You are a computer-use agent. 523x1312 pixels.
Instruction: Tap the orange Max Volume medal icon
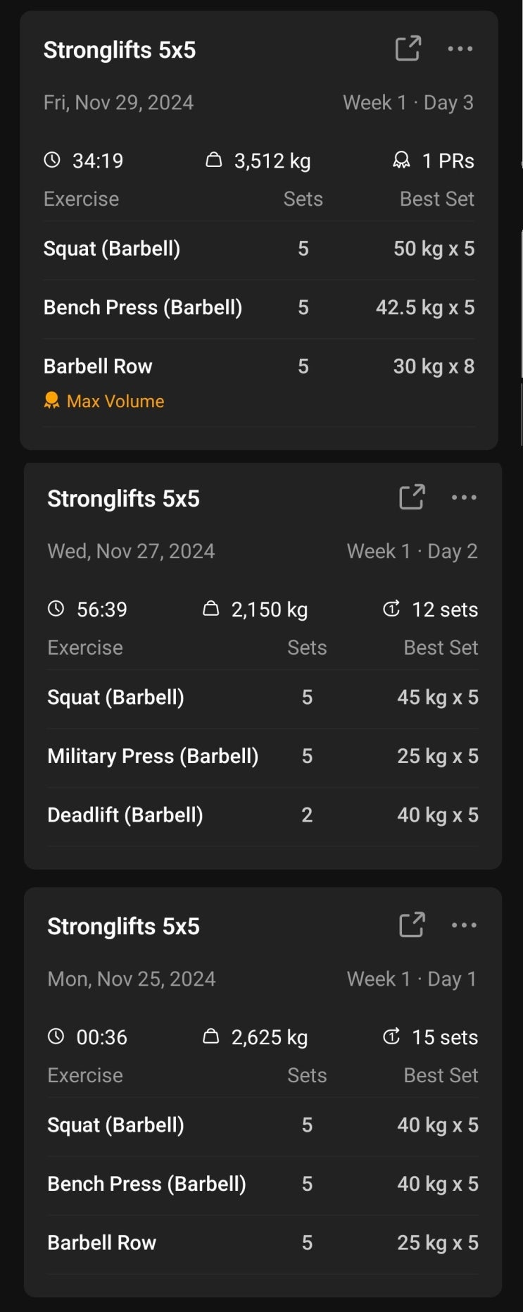pyautogui.click(x=51, y=401)
